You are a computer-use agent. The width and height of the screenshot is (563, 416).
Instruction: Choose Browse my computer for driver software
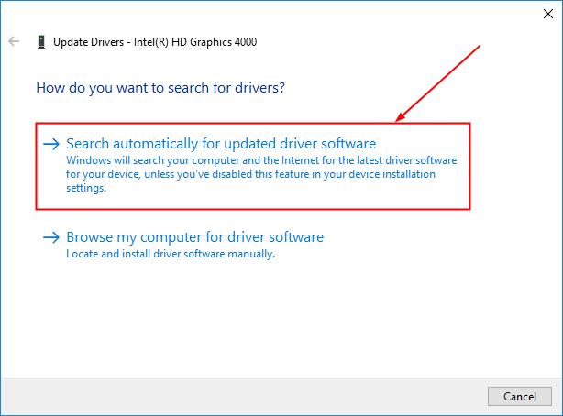(x=195, y=237)
